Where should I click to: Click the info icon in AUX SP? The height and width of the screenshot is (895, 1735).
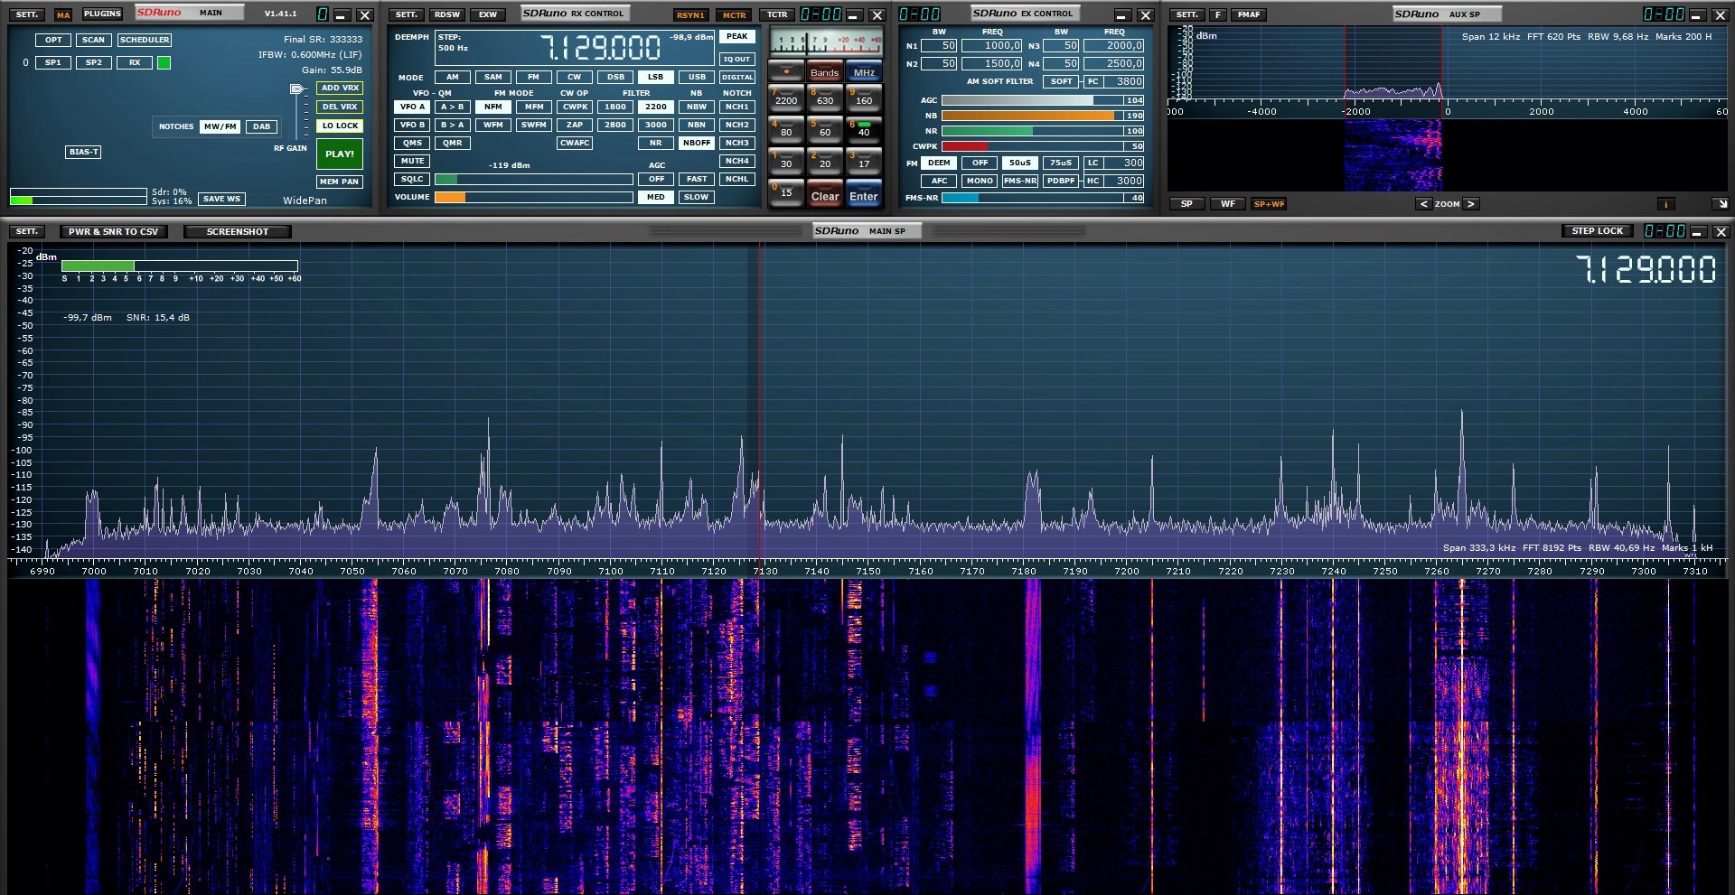click(1665, 204)
